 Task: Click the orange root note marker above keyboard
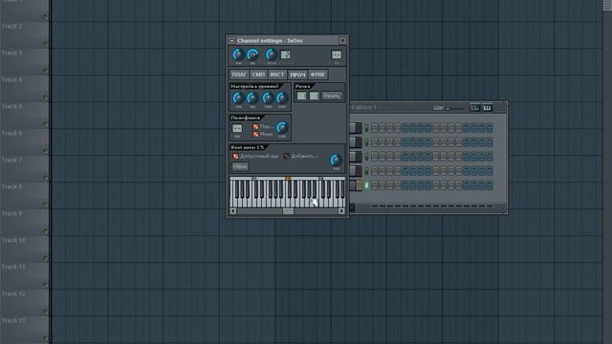[x=288, y=179]
